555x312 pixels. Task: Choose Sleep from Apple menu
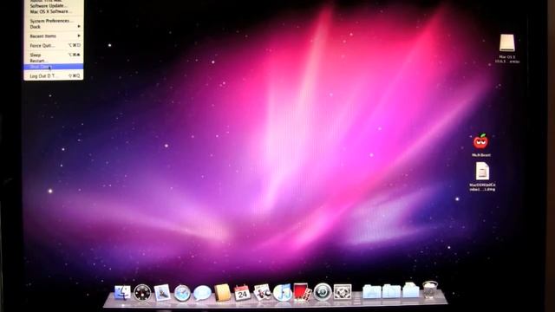(54, 55)
